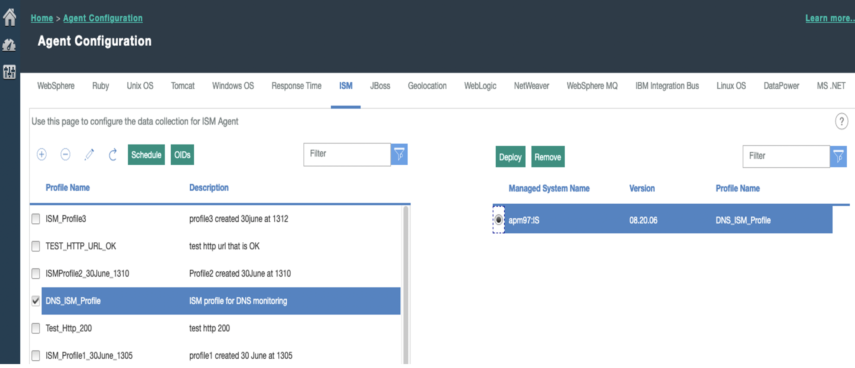Switch to the DataPower tab
Image resolution: width=855 pixels, height=368 pixels.
[782, 86]
